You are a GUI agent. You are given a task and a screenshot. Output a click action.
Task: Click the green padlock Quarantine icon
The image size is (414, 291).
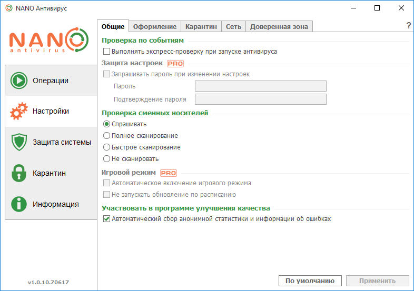(x=19, y=173)
